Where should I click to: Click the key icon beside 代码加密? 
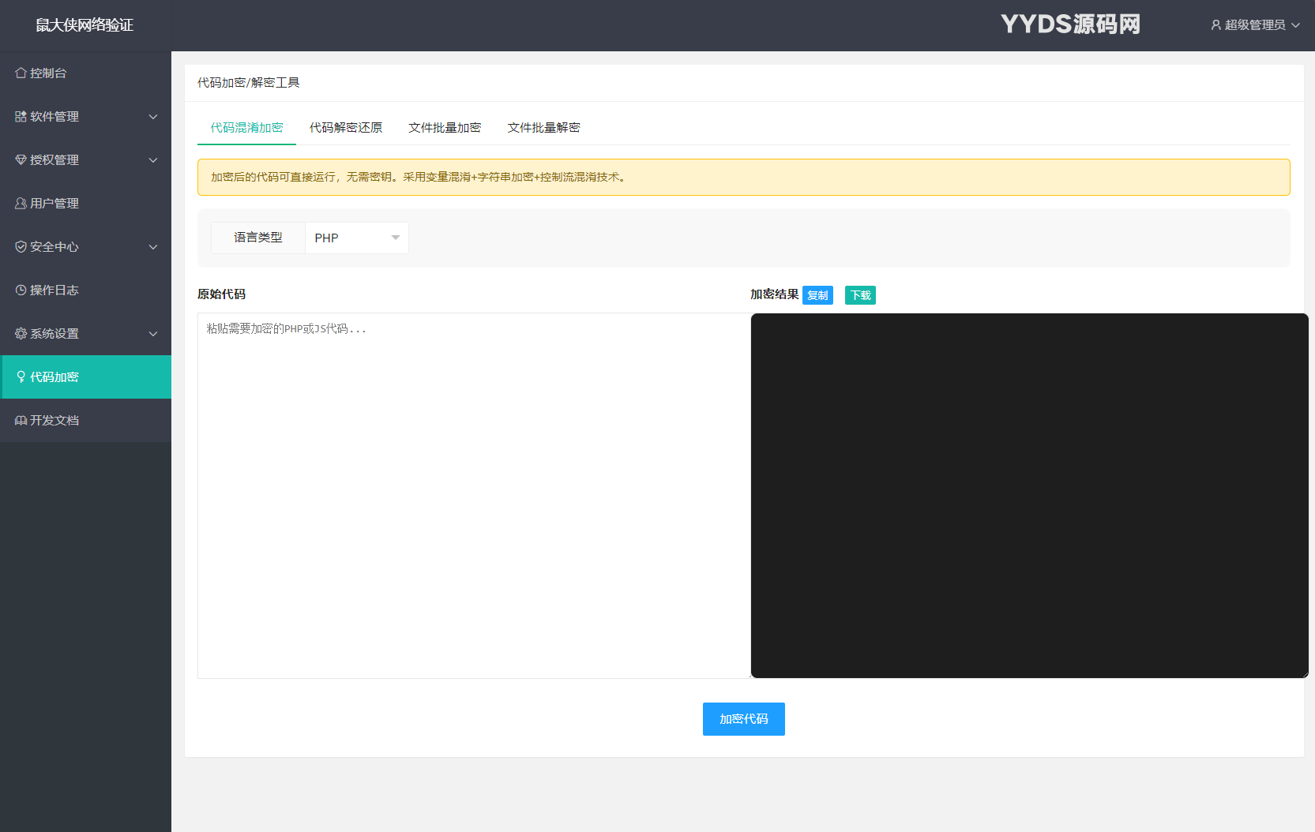tap(21, 377)
